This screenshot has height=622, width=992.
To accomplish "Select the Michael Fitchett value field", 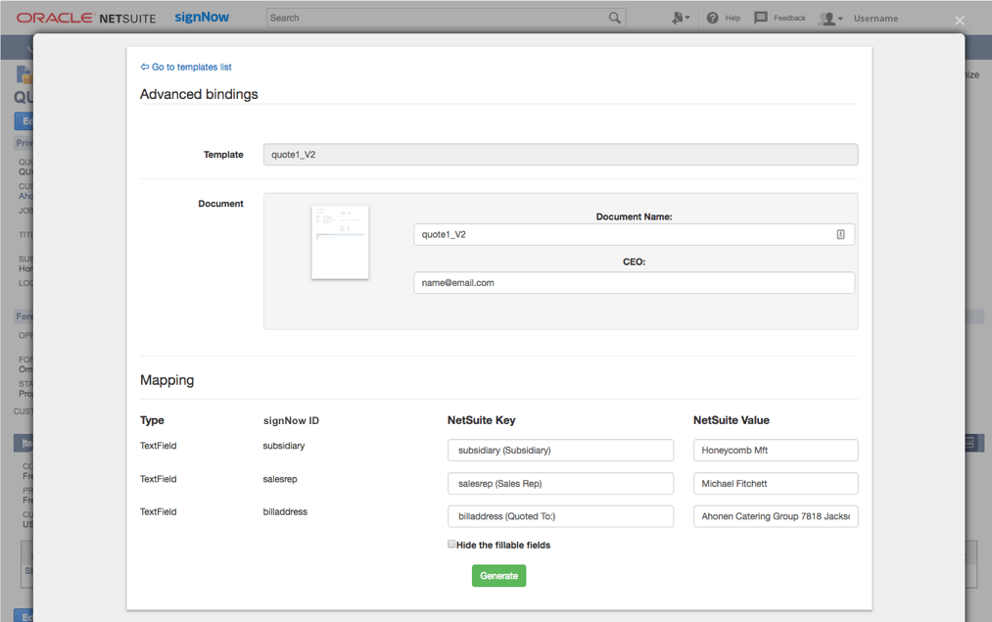I will coord(776,484).
